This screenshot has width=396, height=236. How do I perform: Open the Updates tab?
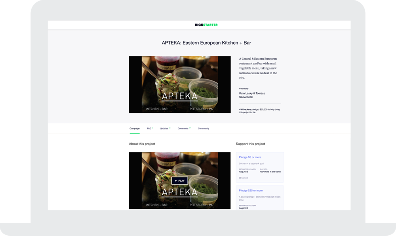click(x=165, y=128)
